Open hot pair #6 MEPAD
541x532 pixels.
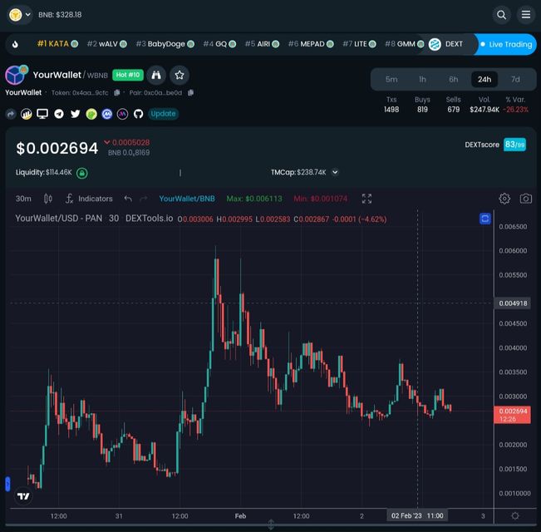pos(311,44)
